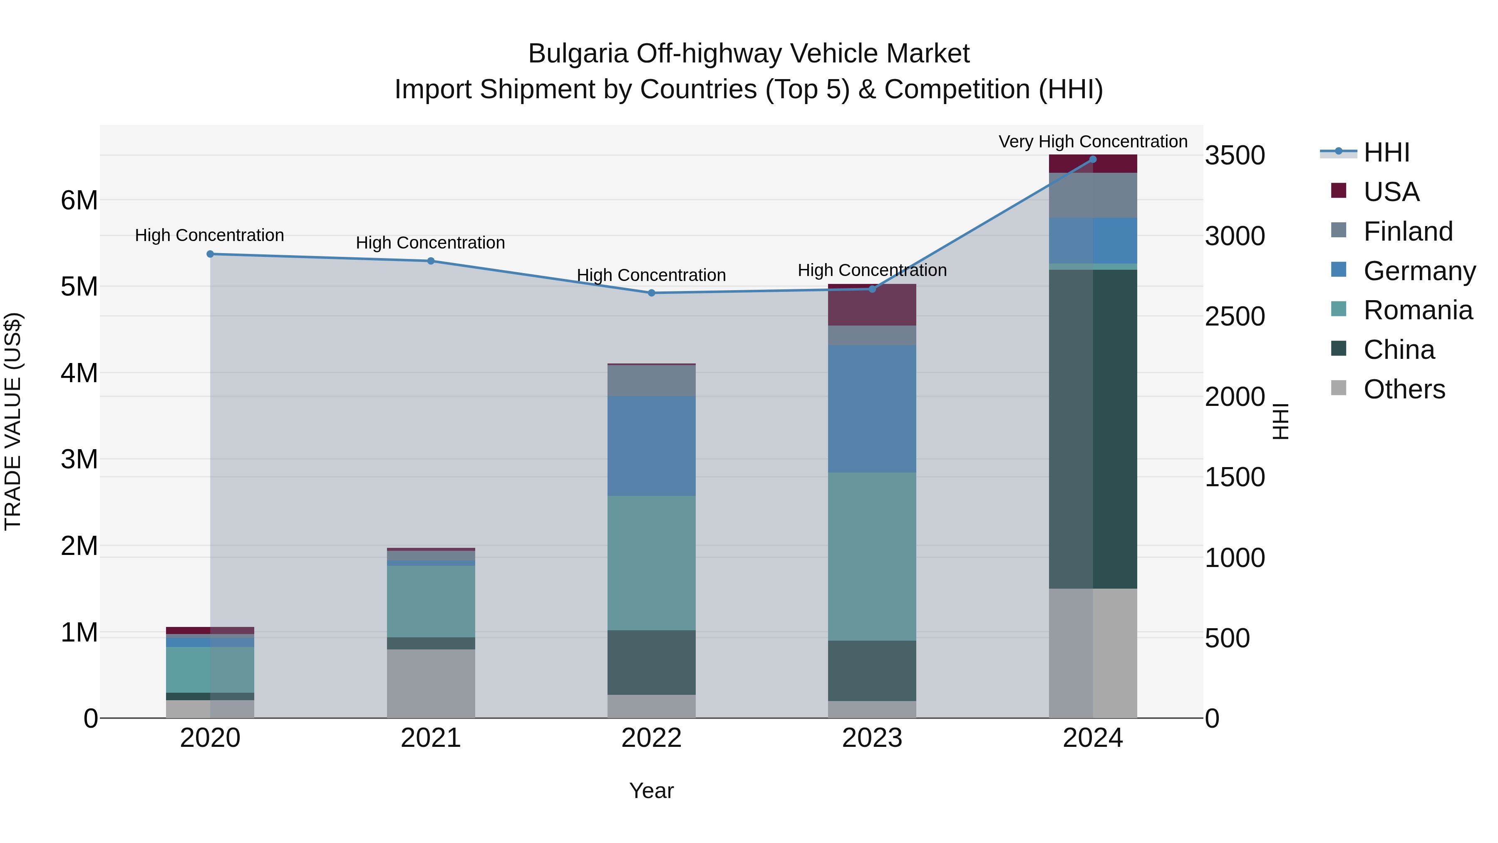This screenshot has width=1498, height=843.
Task: Click the 2023 x-axis label
Action: coord(872,738)
